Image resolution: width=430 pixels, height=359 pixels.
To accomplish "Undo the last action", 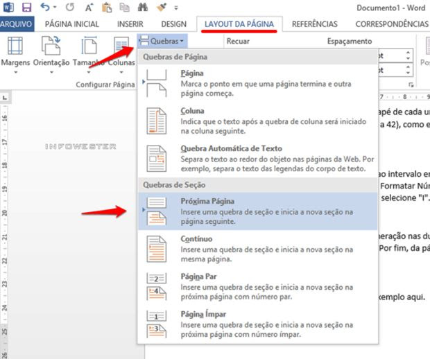I will pos(45,7).
